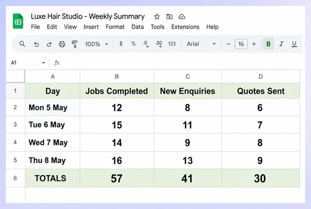Select the 'TOTALS' cell

pos(52,178)
